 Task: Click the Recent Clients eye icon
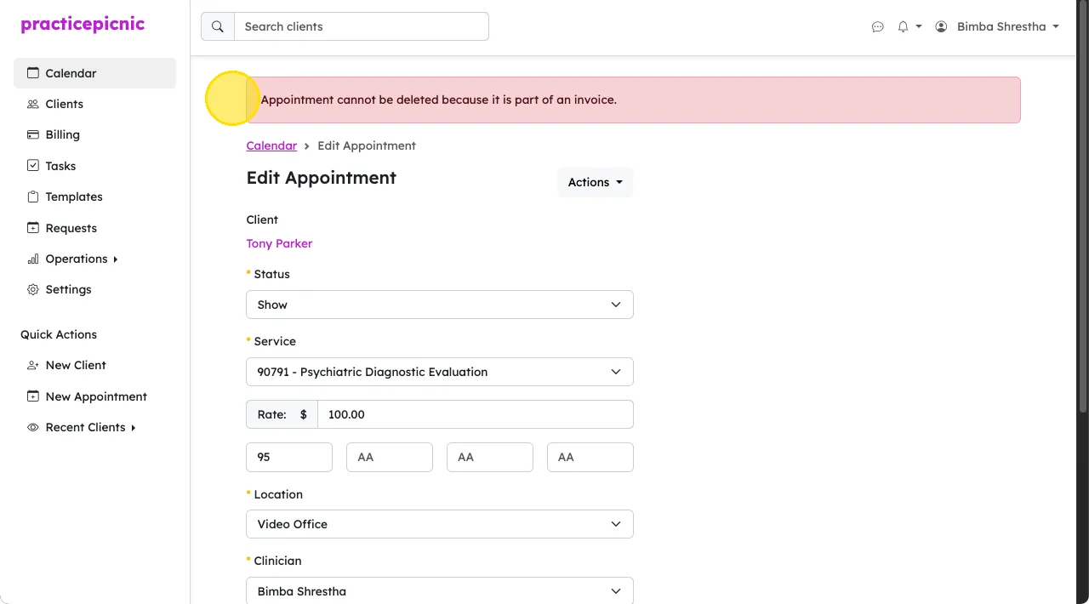(33, 427)
